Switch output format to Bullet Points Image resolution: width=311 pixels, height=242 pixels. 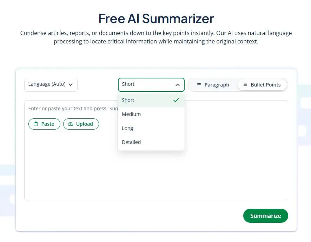coord(262,85)
